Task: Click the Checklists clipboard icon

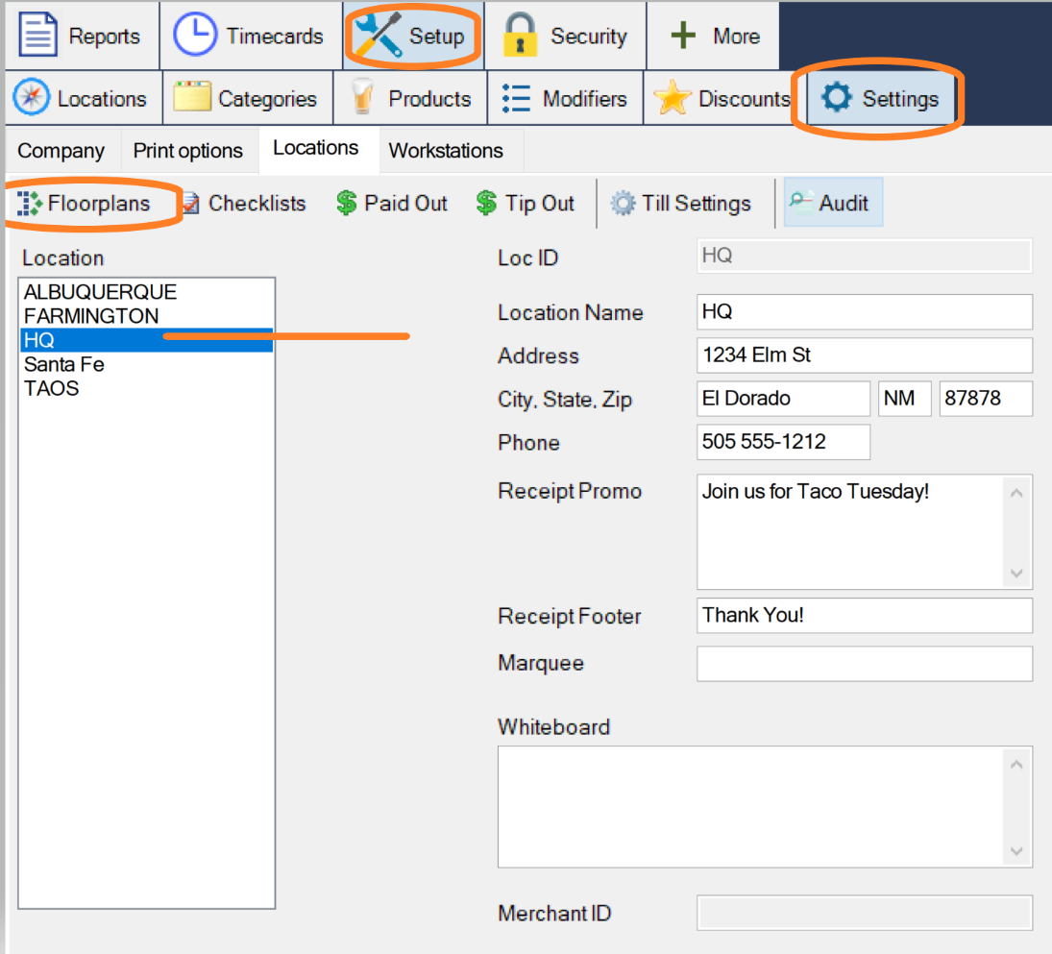Action: click(191, 204)
